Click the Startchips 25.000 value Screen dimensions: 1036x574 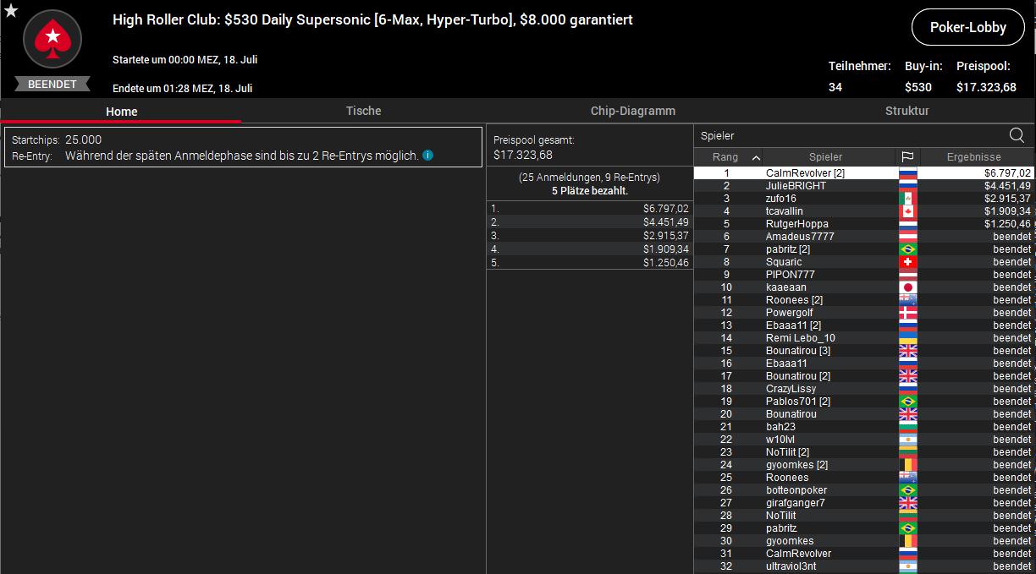click(83, 140)
